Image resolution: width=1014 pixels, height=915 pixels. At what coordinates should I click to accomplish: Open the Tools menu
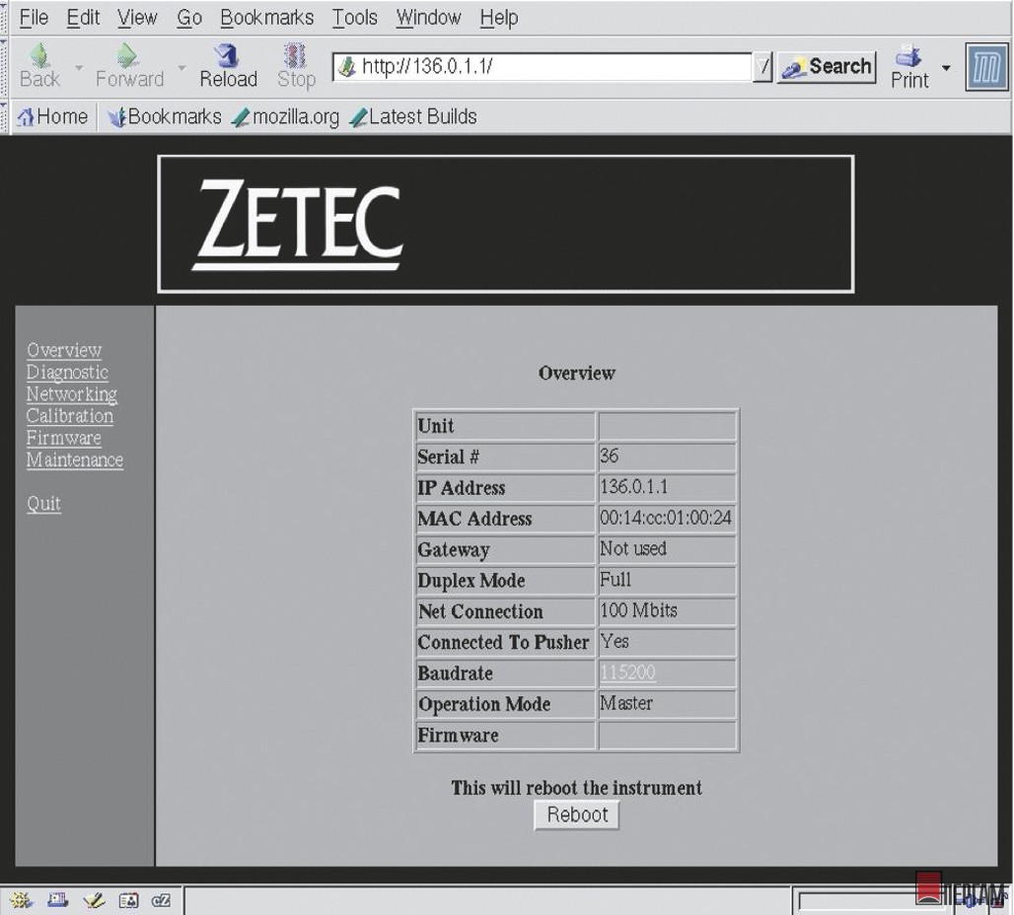point(354,18)
